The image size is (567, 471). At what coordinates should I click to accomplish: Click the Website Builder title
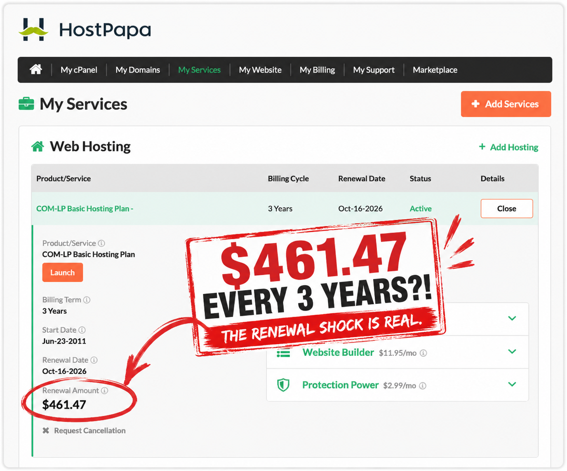tap(338, 352)
